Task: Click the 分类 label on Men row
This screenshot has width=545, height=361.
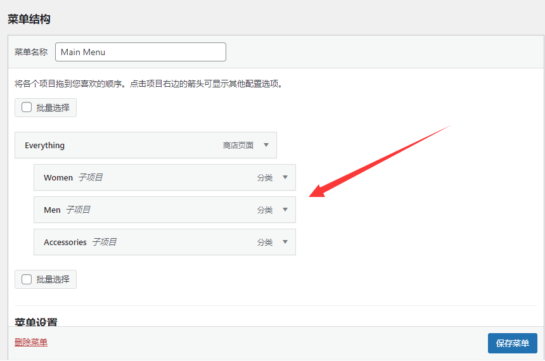Action: (x=265, y=210)
